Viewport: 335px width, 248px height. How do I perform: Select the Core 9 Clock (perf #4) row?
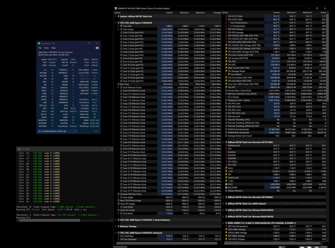tap(167, 61)
